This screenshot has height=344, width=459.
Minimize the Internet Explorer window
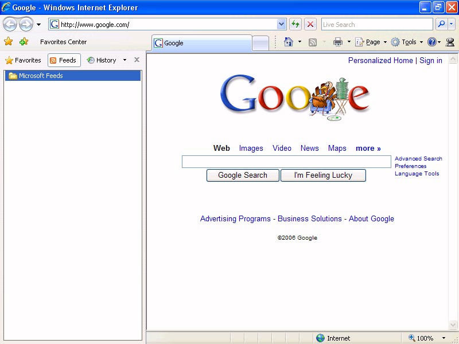(425, 7)
